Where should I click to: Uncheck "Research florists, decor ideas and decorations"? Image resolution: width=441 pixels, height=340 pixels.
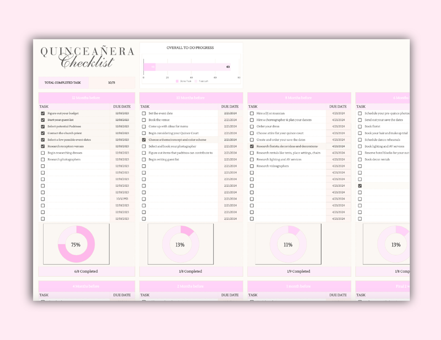point(251,147)
